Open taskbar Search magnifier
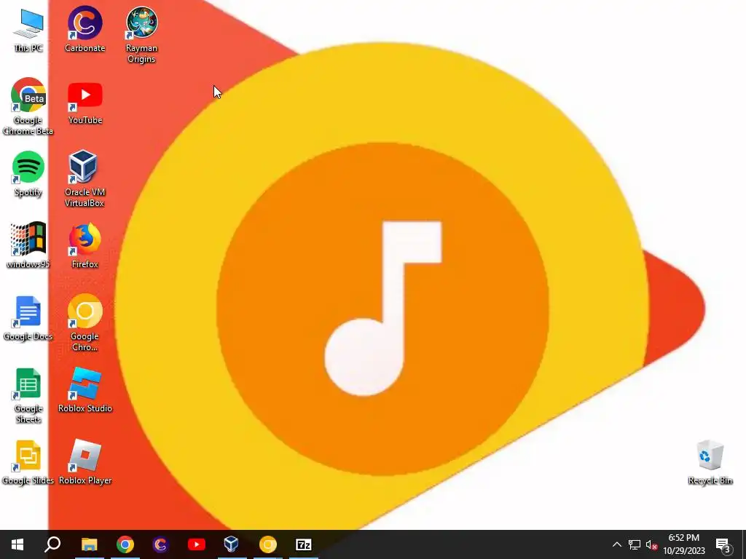This screenshot has height=559, width=746. pos(52,544)
